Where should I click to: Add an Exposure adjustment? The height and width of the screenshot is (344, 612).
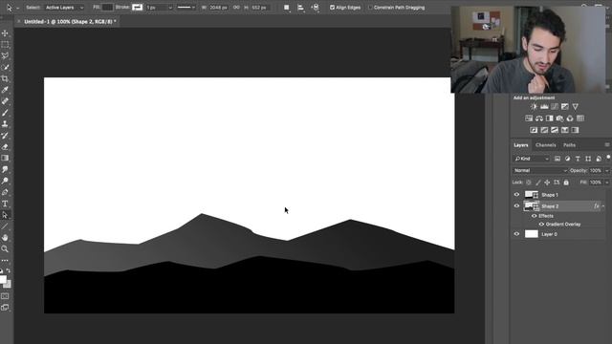pyautogui.click(x=565, y=106)
